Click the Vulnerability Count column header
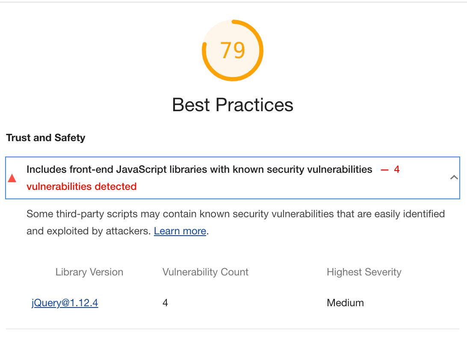467x343 pixels. pos(205,272)
